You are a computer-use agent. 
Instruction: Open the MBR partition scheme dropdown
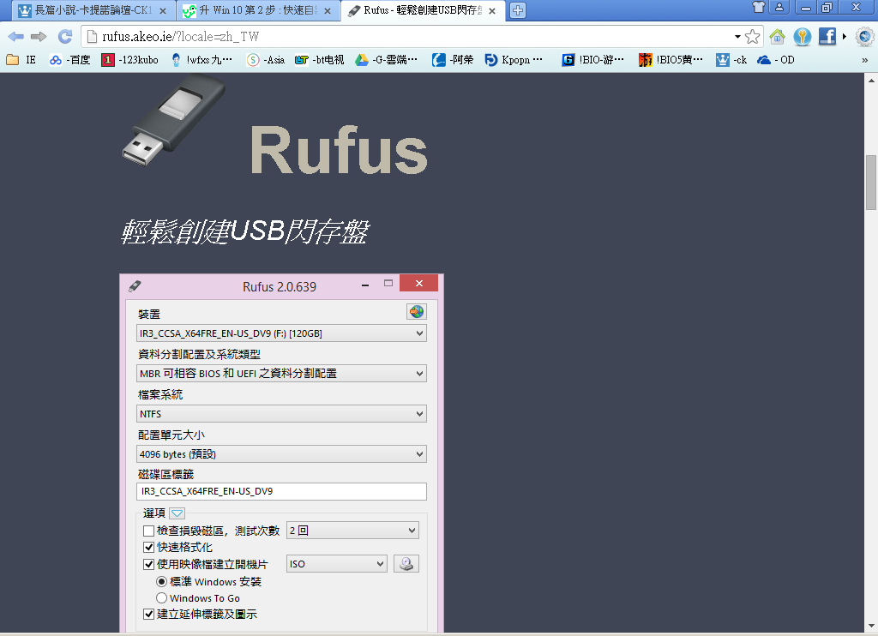coord(281,374)
